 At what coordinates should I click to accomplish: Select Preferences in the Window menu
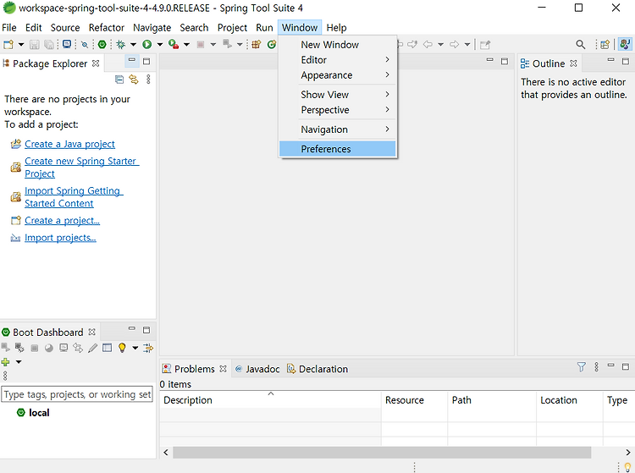point(337,149)
